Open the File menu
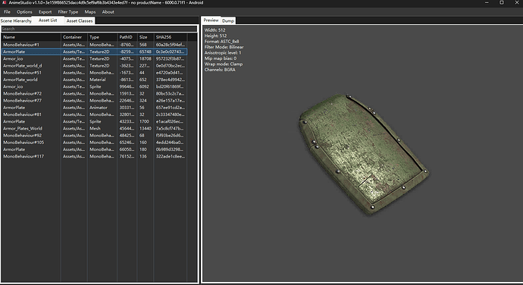The image size is (523, 285). coord(7,11)
